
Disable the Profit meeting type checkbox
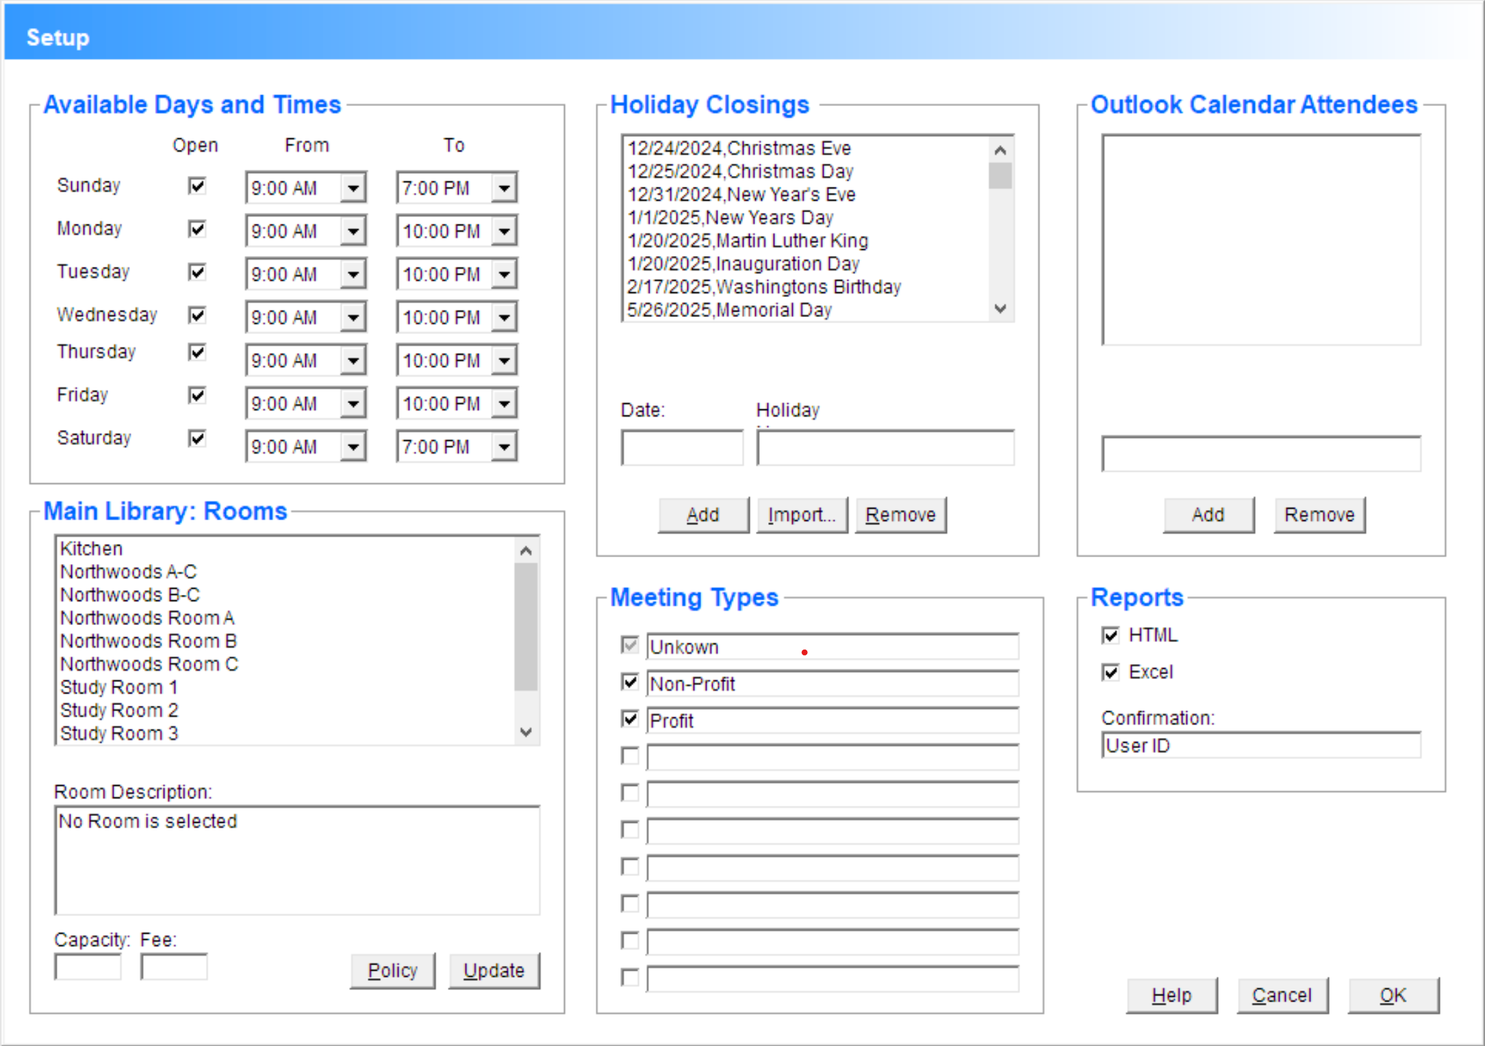click(630, 719)
